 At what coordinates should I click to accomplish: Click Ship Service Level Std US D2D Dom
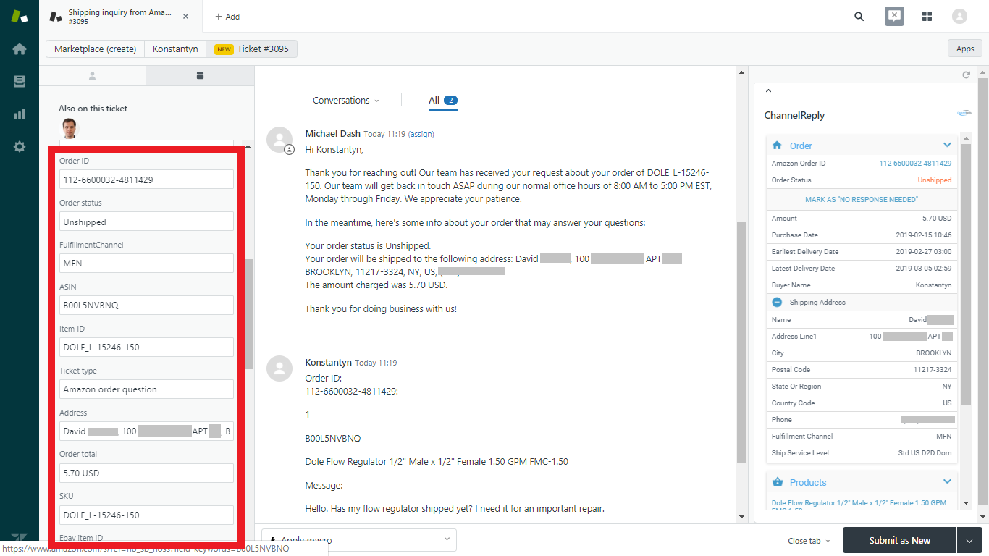coord(925,453)
